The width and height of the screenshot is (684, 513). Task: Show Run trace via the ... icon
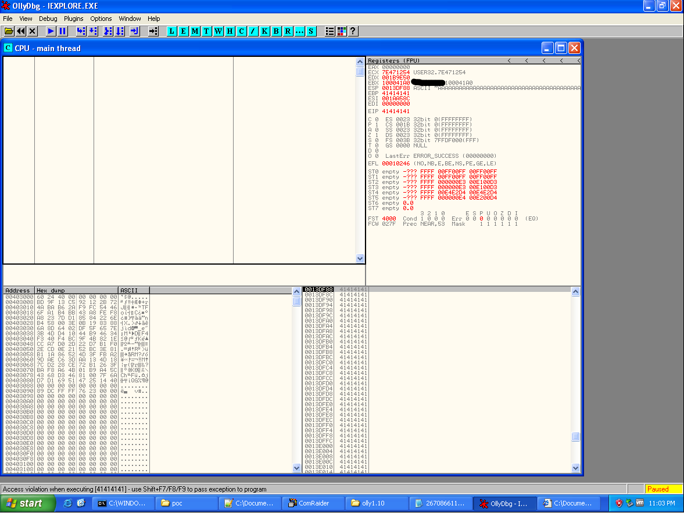(299, 31)
